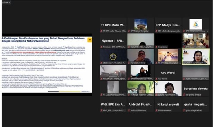This screenshot has height=127, width=214.
Task: Open the YouTube dropdown in the top-left corner
Action: coord(6,2)
